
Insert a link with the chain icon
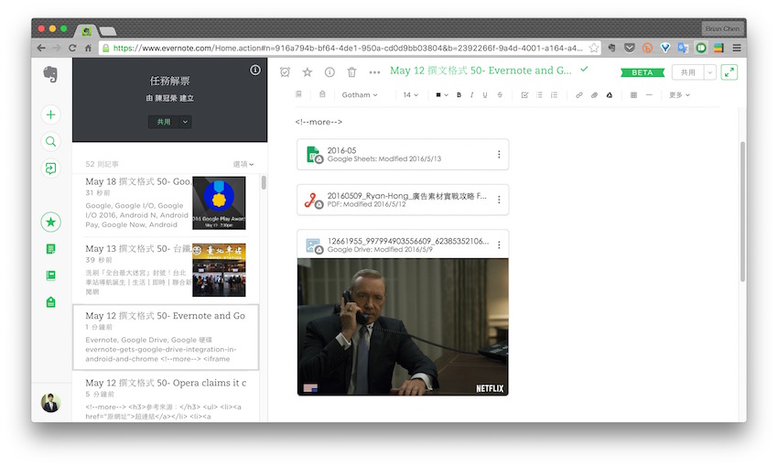coord(579,95)
